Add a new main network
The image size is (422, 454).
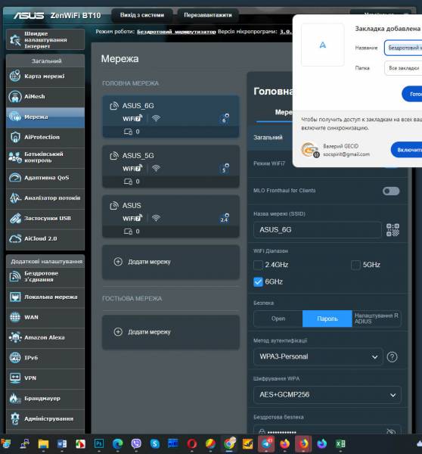[171, 262]
